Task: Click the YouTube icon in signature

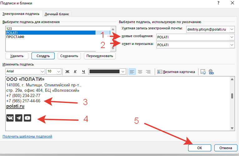Action: [27, 118]
